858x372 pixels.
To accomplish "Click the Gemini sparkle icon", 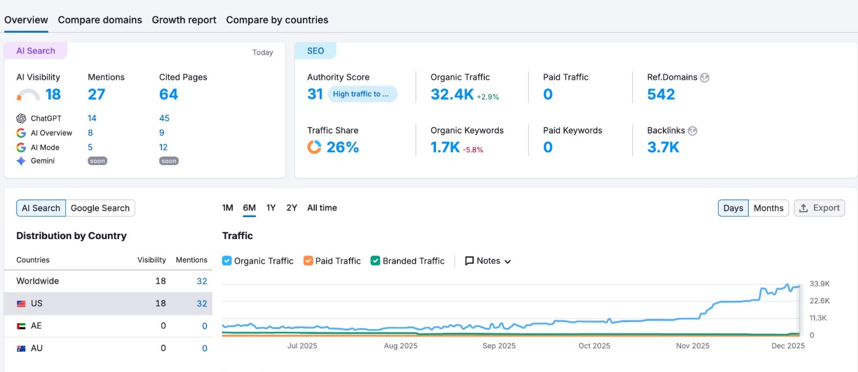I will coord(21,161).
